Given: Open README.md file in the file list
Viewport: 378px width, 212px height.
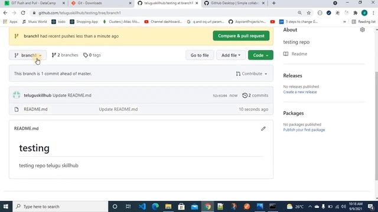Looking at the screenshot, I should pos(35,110).
